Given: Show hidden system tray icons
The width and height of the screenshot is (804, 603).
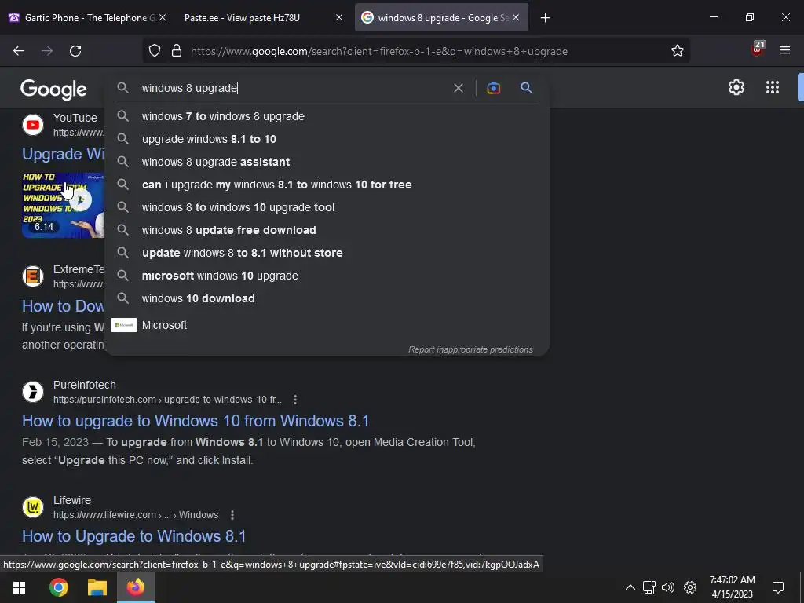Looking at the screenshot, I should tap(630, 587).
